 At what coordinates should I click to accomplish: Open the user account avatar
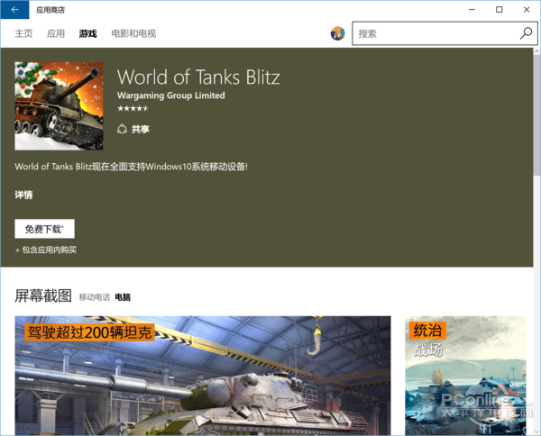337,33
